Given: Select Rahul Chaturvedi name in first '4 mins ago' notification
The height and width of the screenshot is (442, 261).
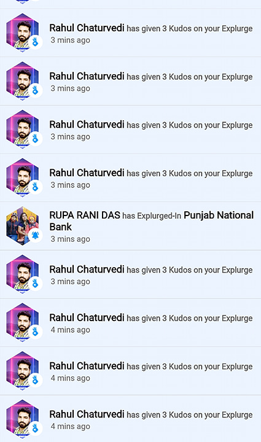Looking at the screenshot, I should coord(87,318).
